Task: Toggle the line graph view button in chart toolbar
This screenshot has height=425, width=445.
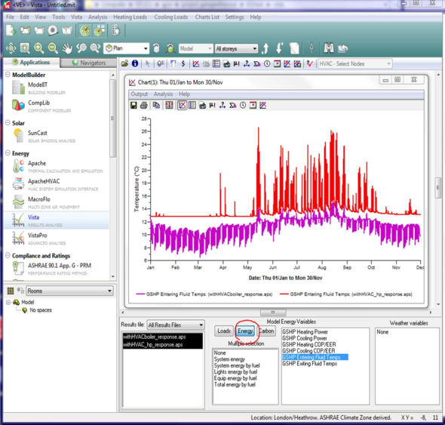Action: [183, 106]
